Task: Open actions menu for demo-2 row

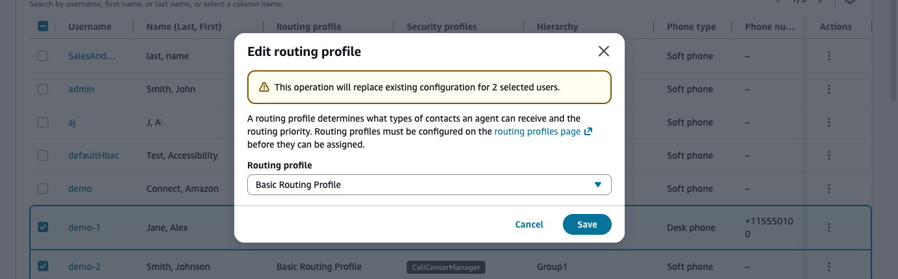Action: 829,267
